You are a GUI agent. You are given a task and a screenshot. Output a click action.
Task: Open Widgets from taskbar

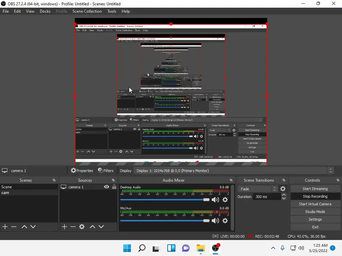point(171,248)
